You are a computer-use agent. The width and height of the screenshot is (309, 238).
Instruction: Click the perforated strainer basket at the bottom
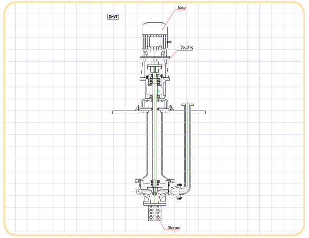(x=154, y=213)
